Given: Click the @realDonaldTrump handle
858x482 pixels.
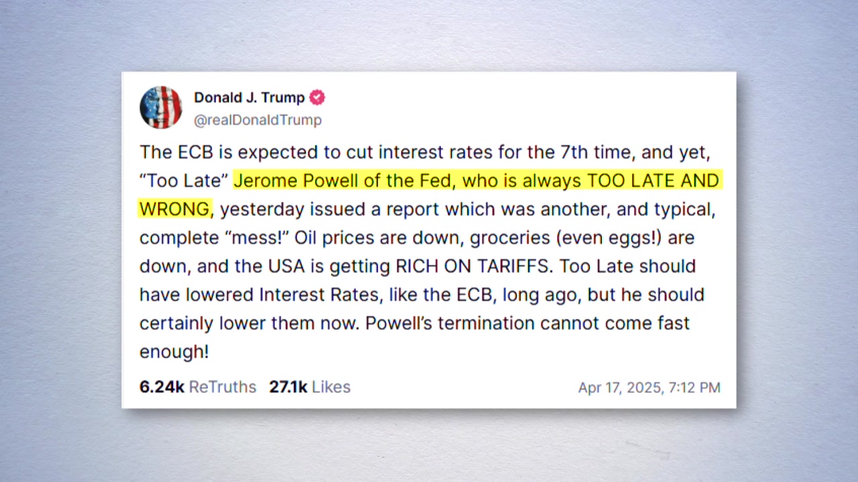Looking at the screenshot, I should (x=257, y=120).
